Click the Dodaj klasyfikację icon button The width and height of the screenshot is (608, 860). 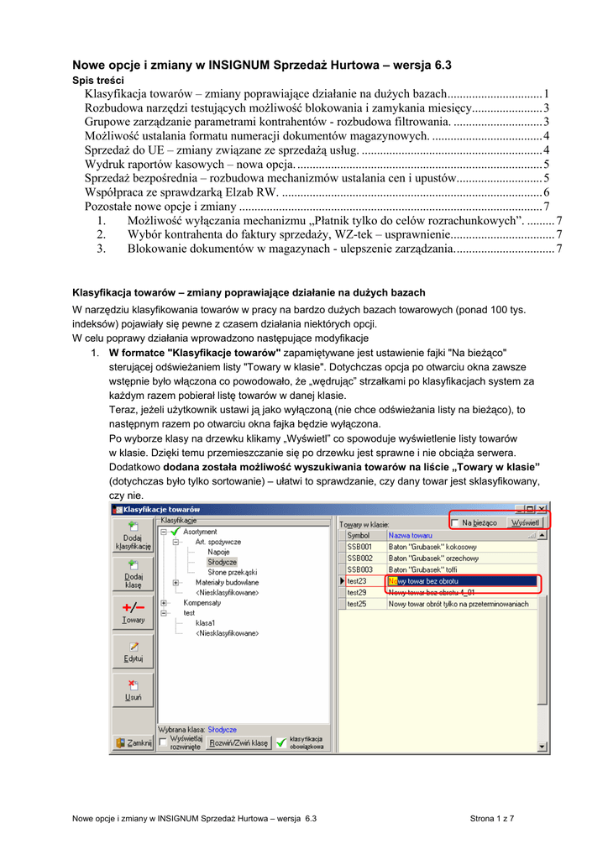[x=133, y=535]
